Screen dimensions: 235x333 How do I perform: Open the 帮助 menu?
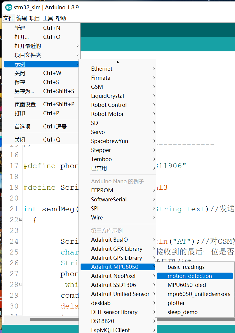[61, 18]
